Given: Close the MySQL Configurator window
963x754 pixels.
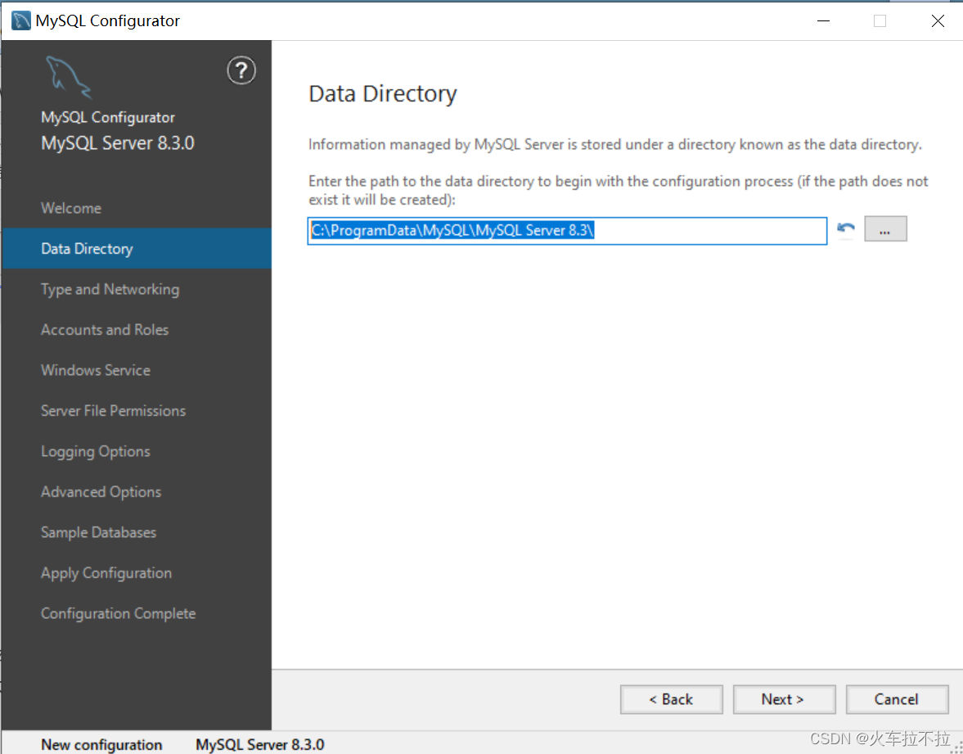Looking at the screenshot, I should point(937,21).
